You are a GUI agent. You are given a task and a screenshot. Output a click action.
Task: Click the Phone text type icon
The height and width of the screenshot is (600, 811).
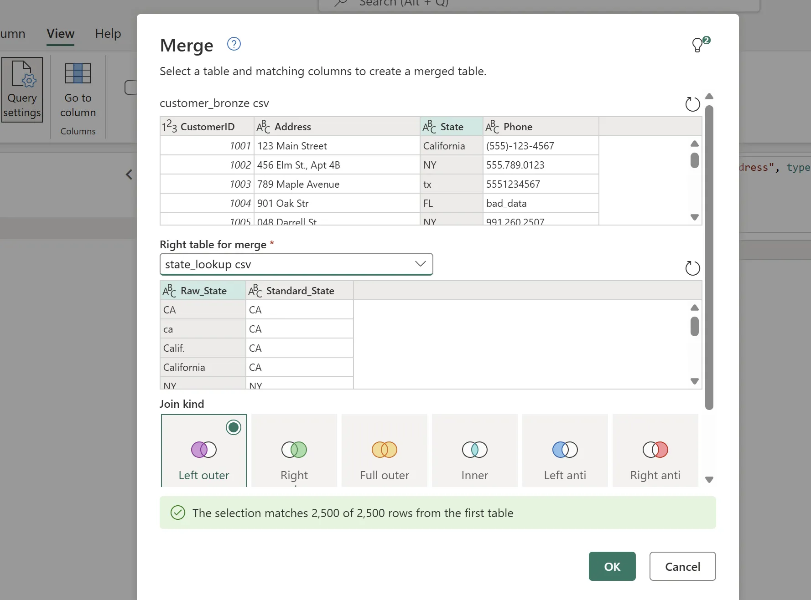coord(493,126)
